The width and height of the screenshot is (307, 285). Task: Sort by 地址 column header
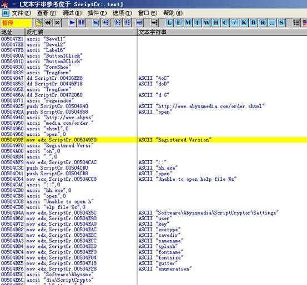click(13, 32)
